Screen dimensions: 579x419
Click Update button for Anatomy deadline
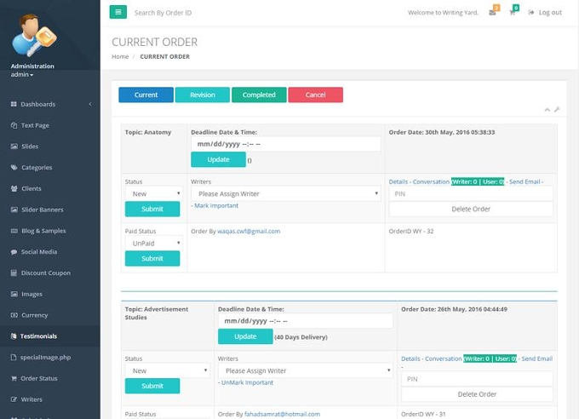[218, 159]
